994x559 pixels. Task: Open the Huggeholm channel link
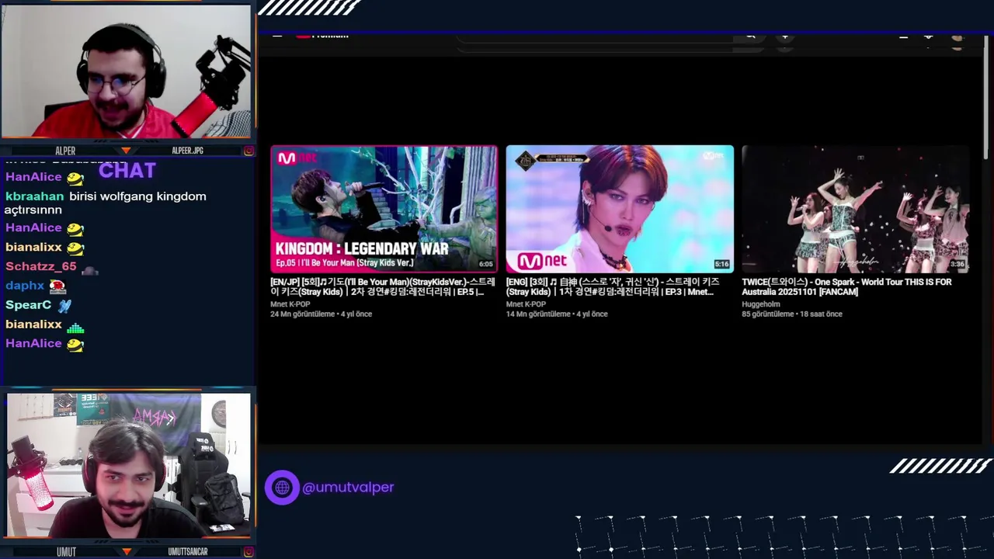[x=761, y=304]
